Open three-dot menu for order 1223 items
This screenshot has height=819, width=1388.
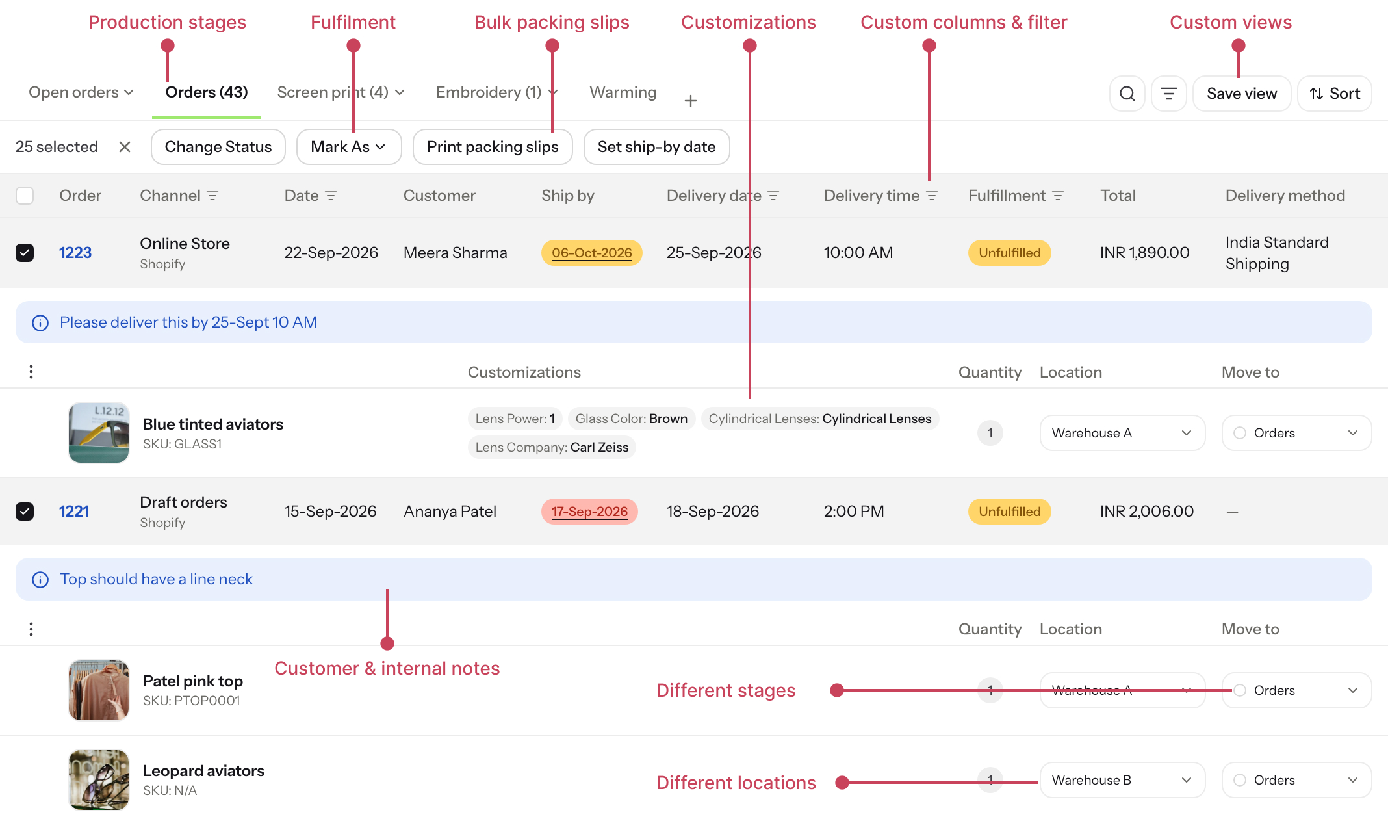coord(31,372)
